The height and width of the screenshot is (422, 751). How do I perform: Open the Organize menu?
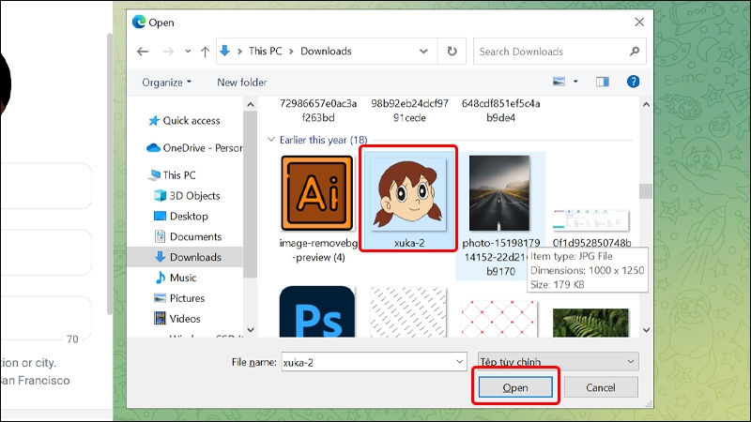[166, 83]
